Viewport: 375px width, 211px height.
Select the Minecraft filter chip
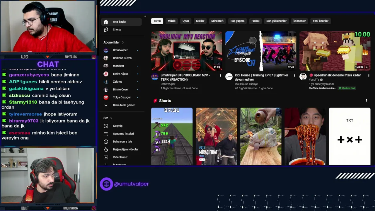(x=217, y=21)
